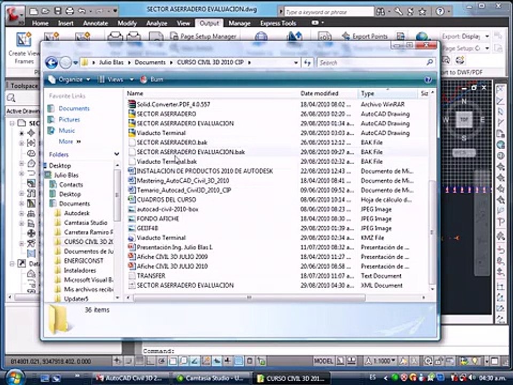The image size is (513, 385).
Task: Select the Instaladores folder in tree
Action: coord(80,271)
